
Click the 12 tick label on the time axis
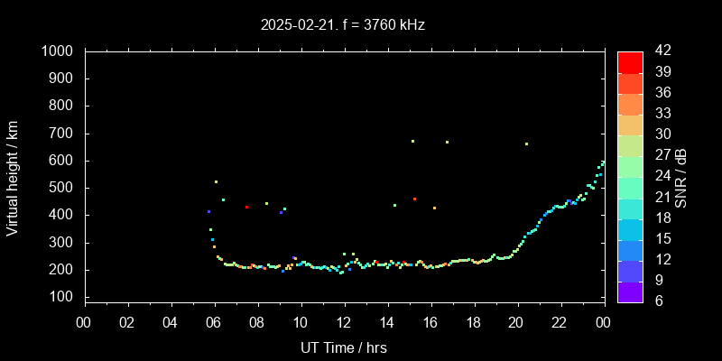coord(344,320)
